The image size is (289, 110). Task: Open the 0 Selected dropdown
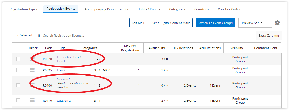pyautogui.click(x=27, y=36)
